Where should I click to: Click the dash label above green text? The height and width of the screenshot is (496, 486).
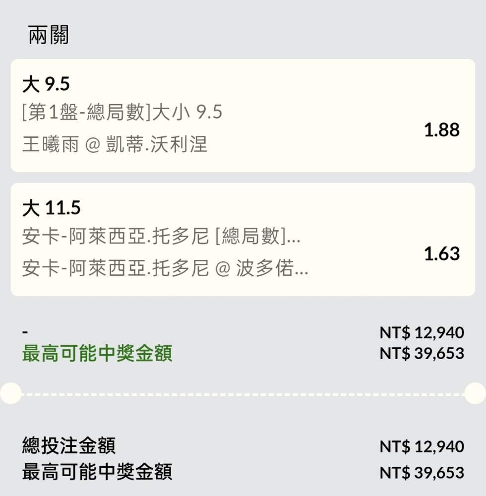pos(25,332)
